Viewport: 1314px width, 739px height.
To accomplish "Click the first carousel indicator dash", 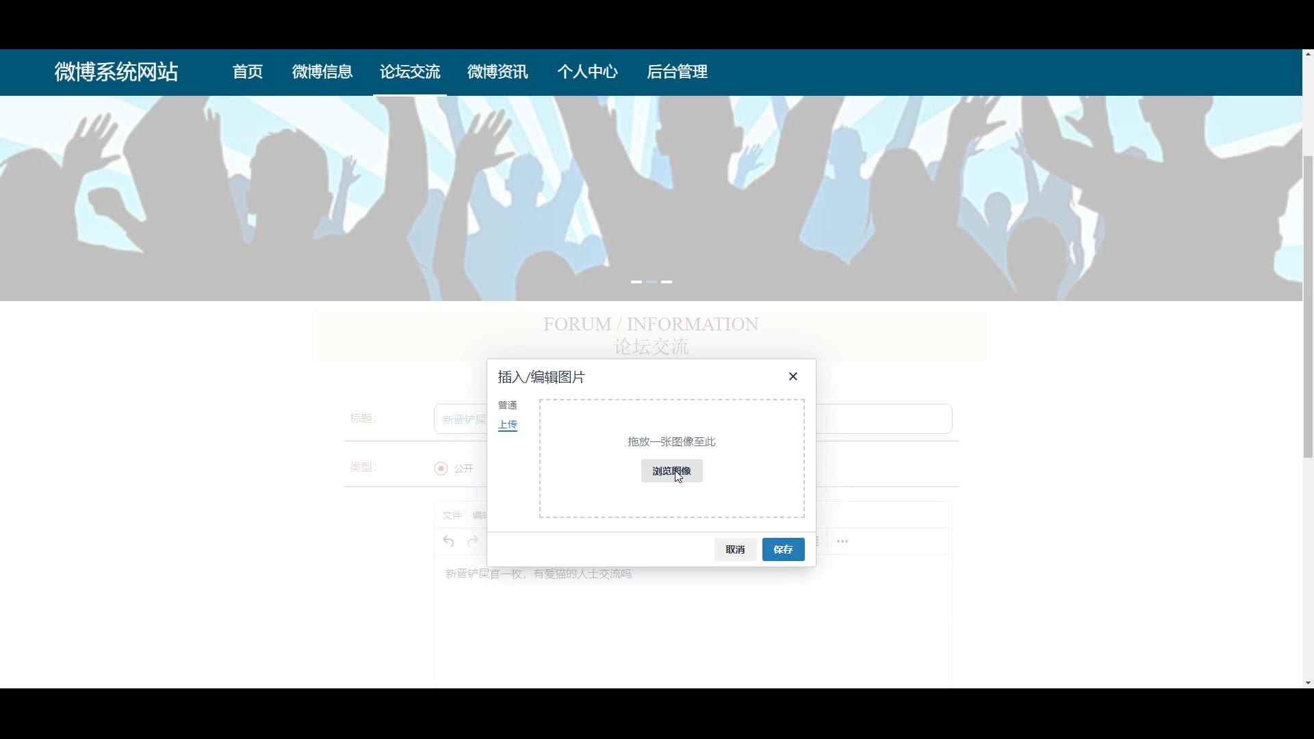I will pos(636,282).
